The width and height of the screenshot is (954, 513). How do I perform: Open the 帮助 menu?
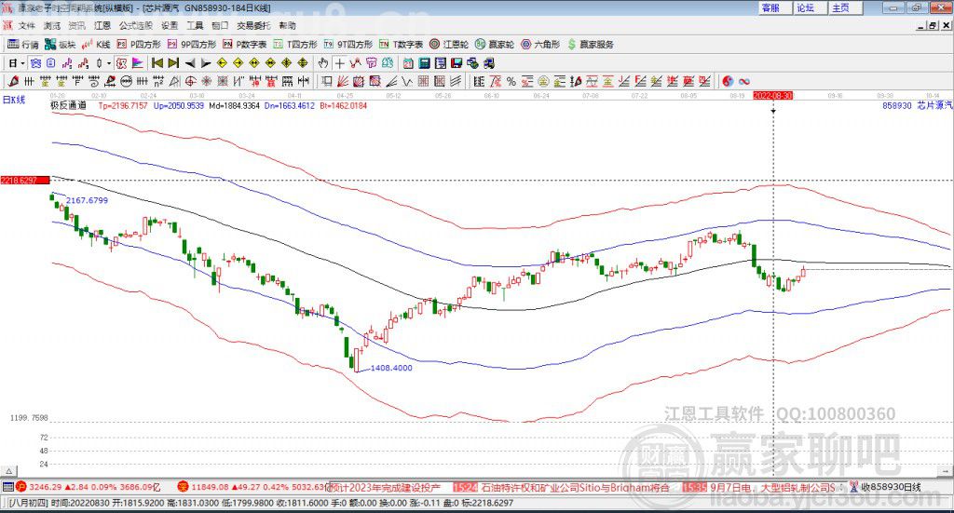pos(287,25)
